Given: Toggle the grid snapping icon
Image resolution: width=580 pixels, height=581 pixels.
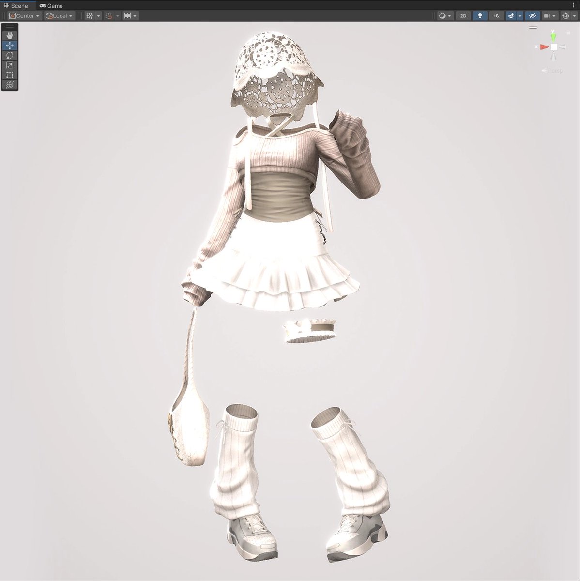Looking at the screenshot, I should click(x=109, y=16).
